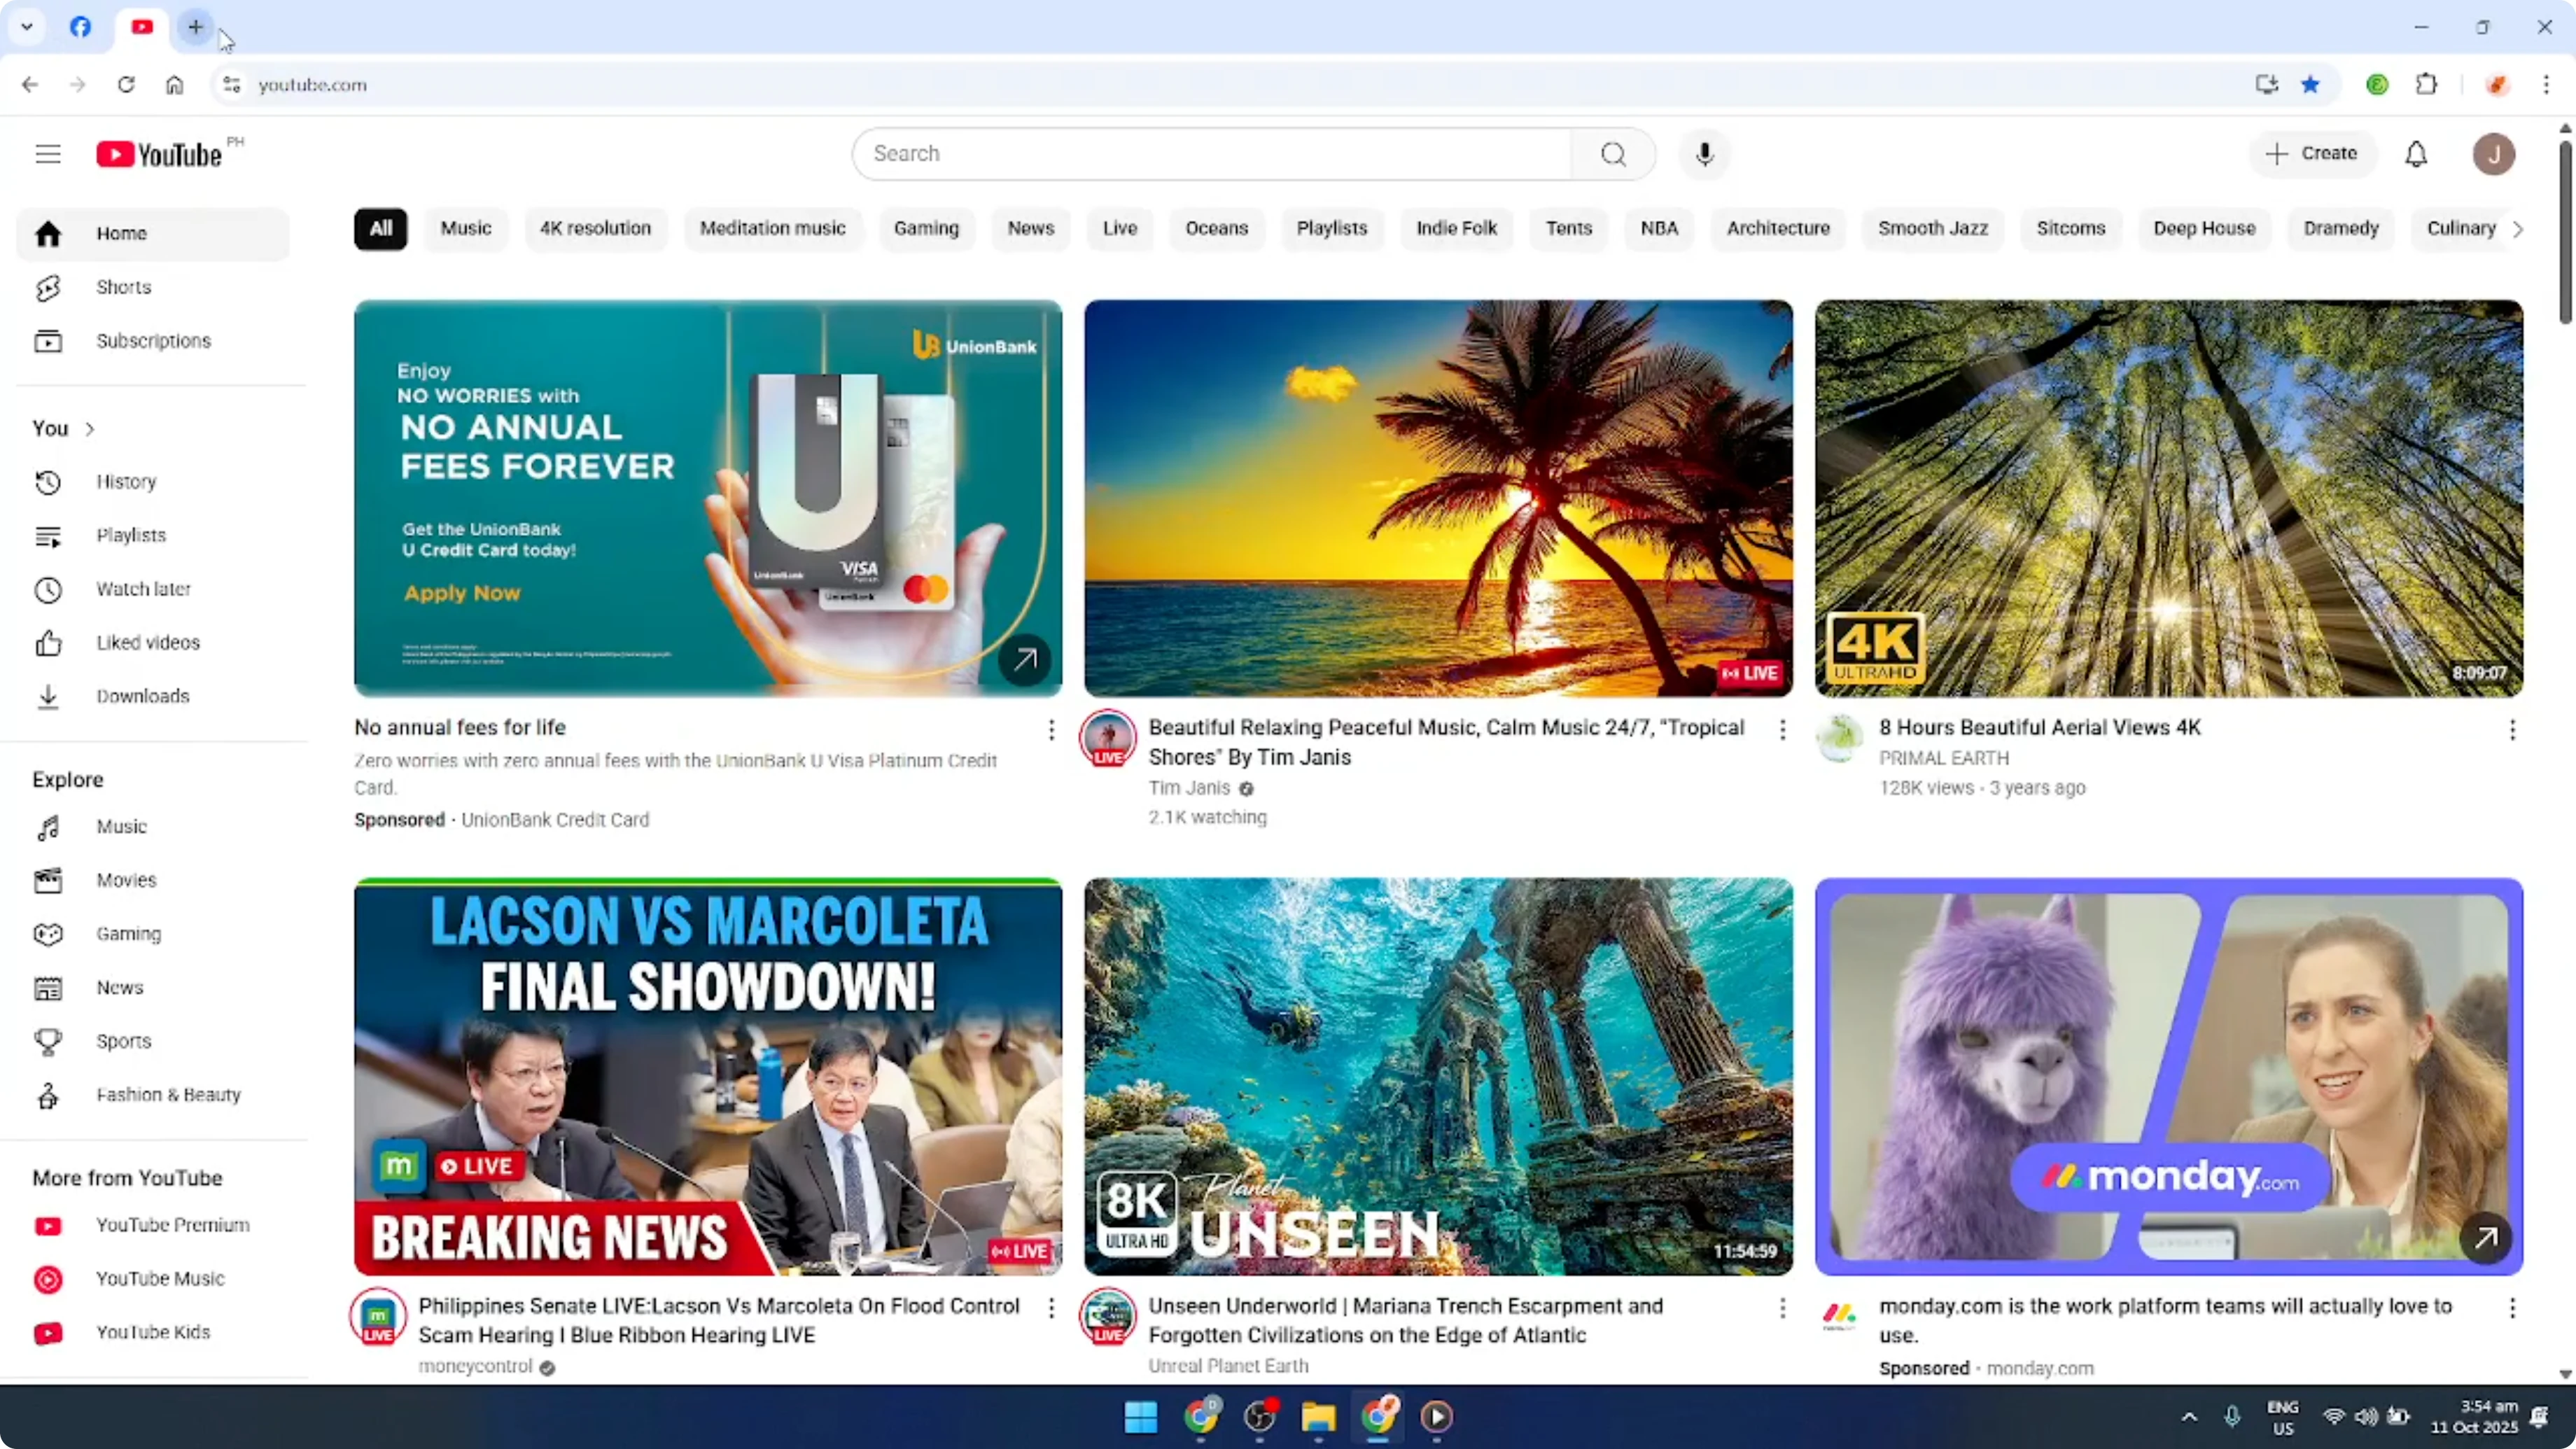Viewport: 2576px width, 1449px height.
Task: Open the Planet Unseen 8K thumbnail
Action: [1438, 1076]
